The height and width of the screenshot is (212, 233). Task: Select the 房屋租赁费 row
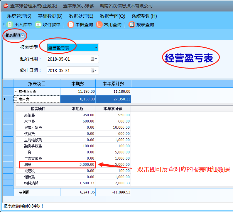[x=73, y=127]
